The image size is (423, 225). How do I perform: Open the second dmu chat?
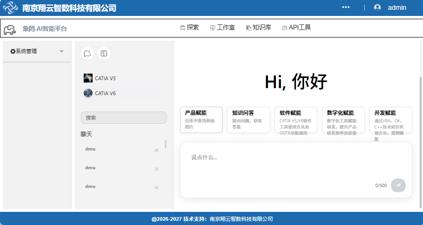tap(90, 168)
